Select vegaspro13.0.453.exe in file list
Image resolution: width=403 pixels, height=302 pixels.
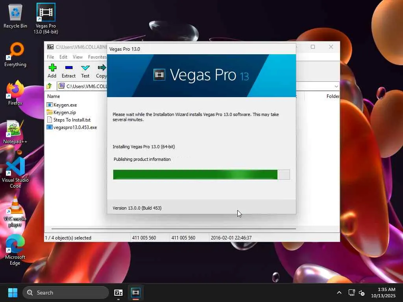coord(72,127)
